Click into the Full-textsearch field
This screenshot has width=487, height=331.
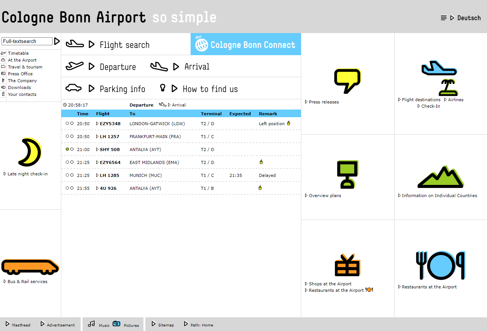pos(27,41)
